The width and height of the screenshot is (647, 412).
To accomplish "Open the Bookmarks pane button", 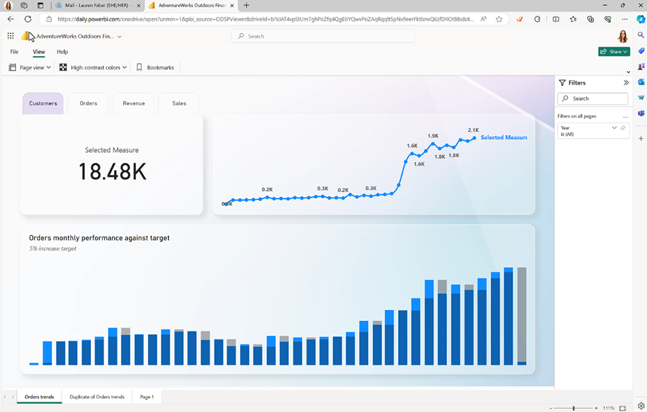I will click(x=155, y=67).
